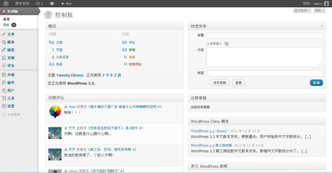
Task: Open the 超牛逼的七喜广告 post link
Action: coord(124,107)
